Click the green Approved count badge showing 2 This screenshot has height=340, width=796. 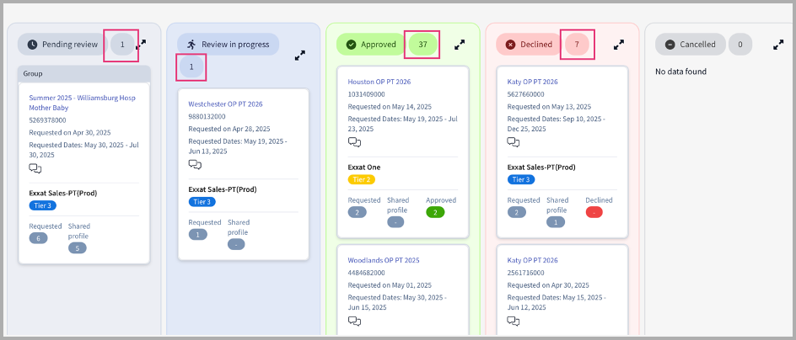(x=435, y=212)
